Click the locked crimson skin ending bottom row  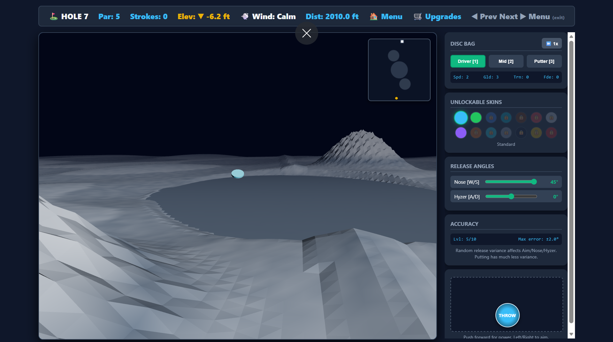pos(551,133)
